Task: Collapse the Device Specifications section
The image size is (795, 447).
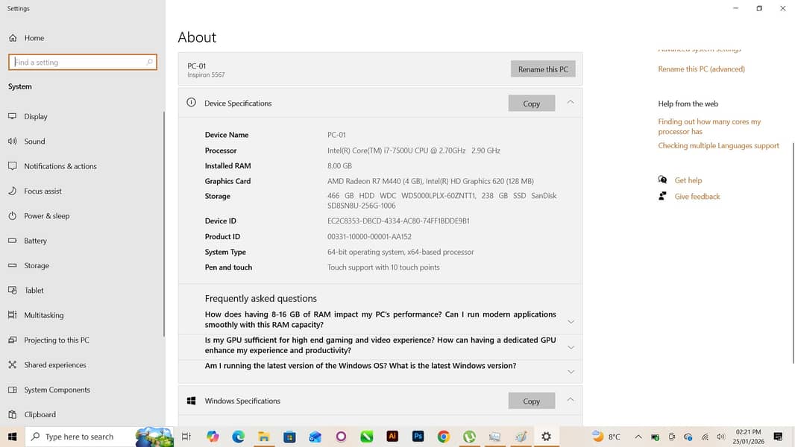Action: [x=571, y=102]
